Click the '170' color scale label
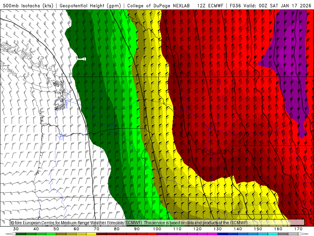The image size is (314, 236). click(x=298, y=229)
